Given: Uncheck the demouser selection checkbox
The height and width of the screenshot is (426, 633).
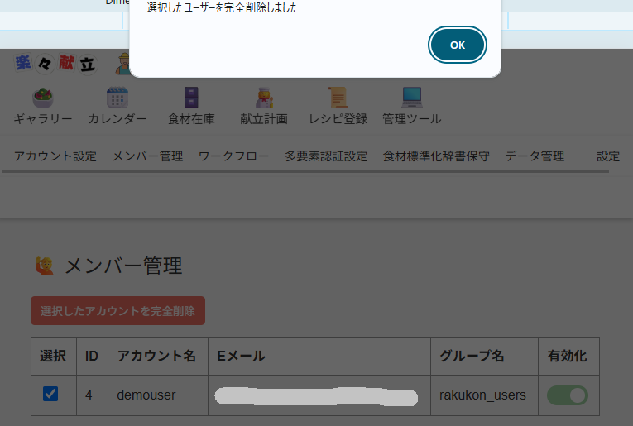Looking at the screenshot, I should (x=50, y=394).
